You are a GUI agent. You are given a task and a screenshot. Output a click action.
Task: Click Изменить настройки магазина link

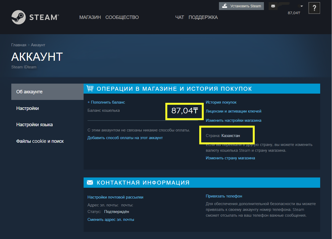click(x=233, y=120)
